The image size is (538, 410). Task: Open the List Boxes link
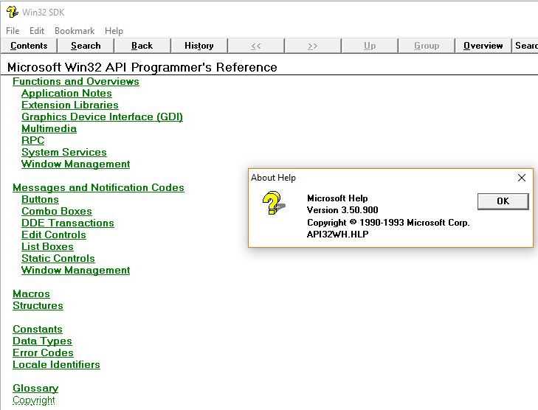[47, 246]
